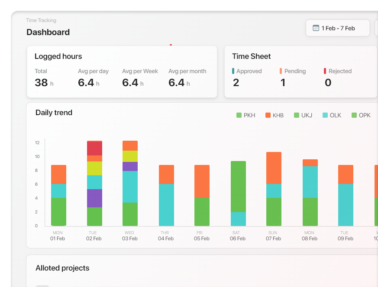
Task: Click the Daily trend heading
Action: (54, 113)
